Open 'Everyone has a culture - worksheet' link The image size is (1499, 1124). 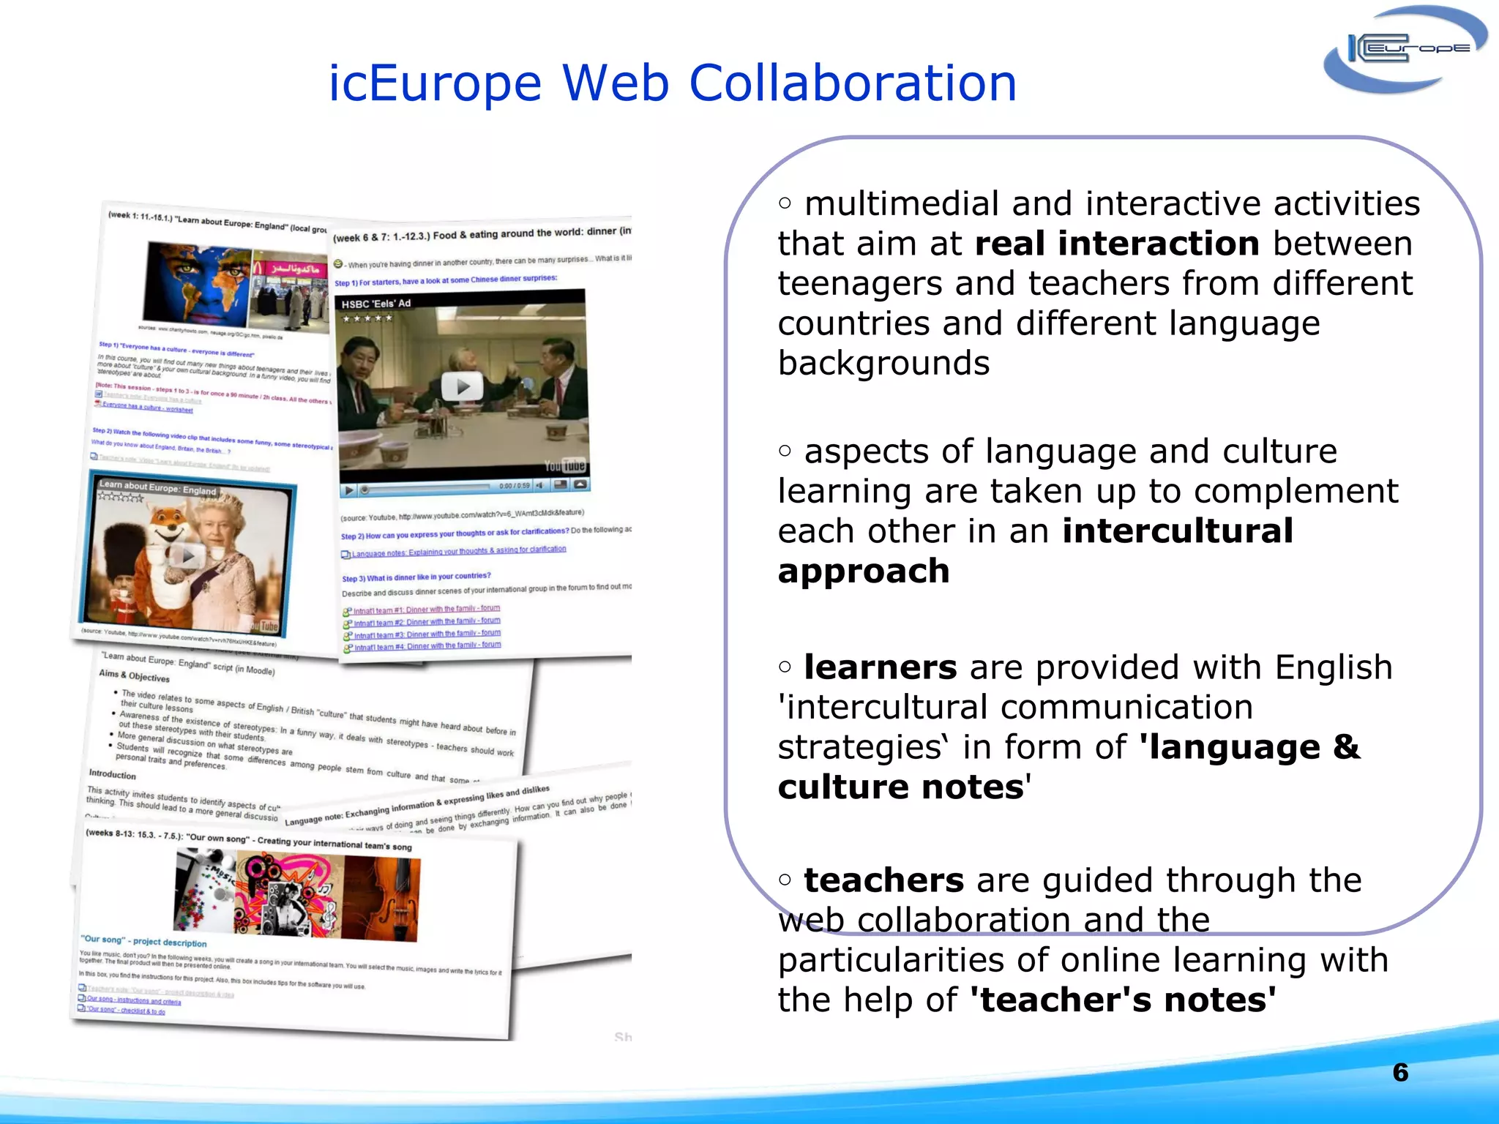click(148, 407)
